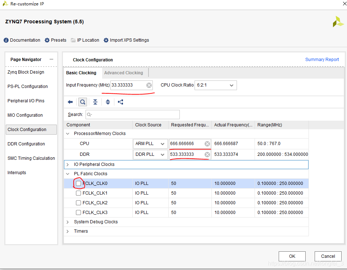The width and height of the screenshot is (347, 270).
Task: Select Clock Configuration in navigator
Action: pos(31,130)
